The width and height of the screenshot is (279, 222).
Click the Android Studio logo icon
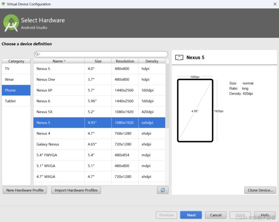click(x=11, y=23)
